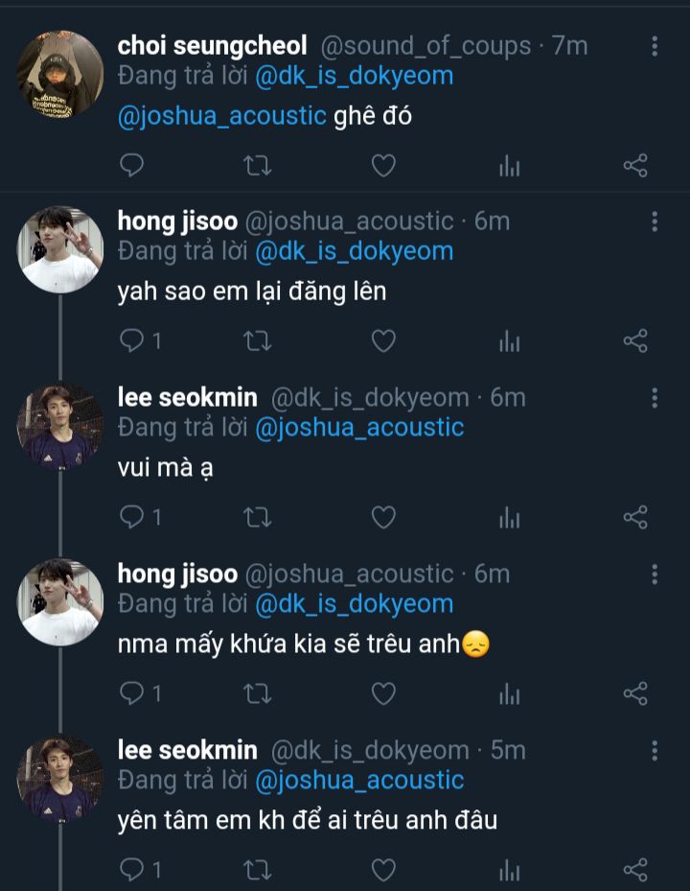Open lee seokmin's profile name on "vui mà ạ"
The height and width of the screenshot is (891, 690).
point(187,397)
